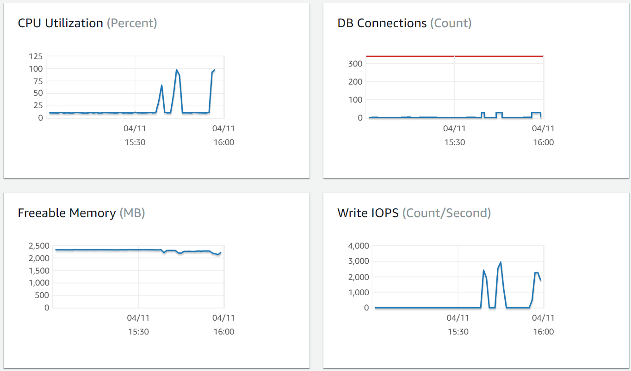Click the tallest spike in Write IOPS graph
The height and width of the screenshot is (371, 631).
pyautogui.click(x=501, y=262)
